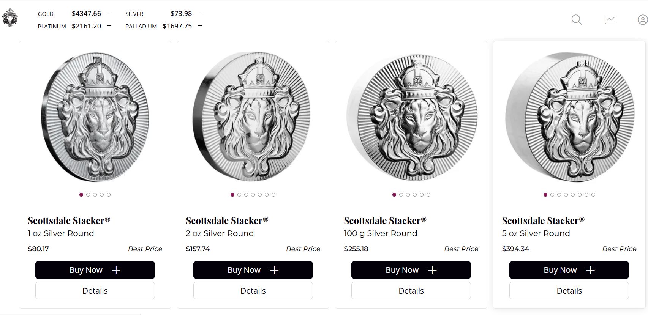This screenshot has width=648, height=315.
Task: Open Details for 100 g Silver Round
Action: pos(411,291)
